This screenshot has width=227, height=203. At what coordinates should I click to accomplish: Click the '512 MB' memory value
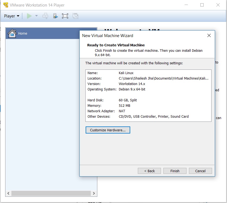(124, 106)
